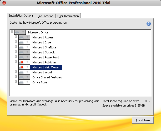161x131 pixels.
Task: Select the Microsoft Excel label
Action: click(42, 42)
